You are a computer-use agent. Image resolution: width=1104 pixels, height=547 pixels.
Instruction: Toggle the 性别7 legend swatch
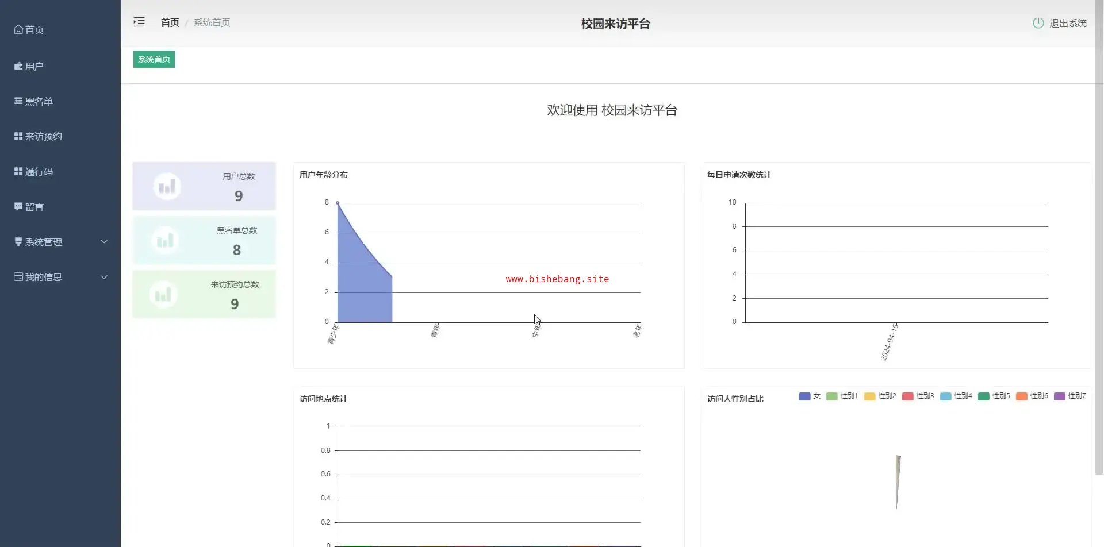1060,396
